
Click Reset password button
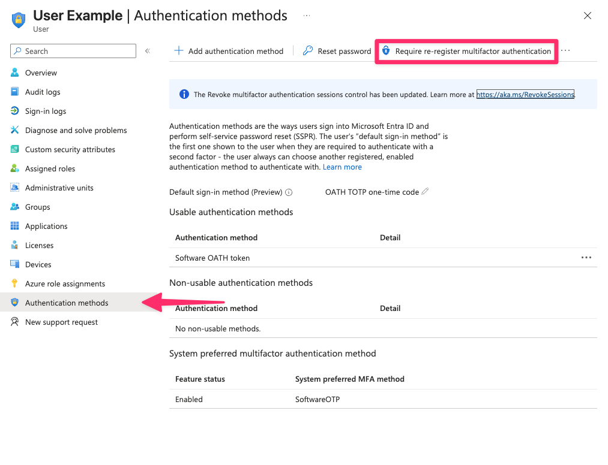click(x=337, y=51)
